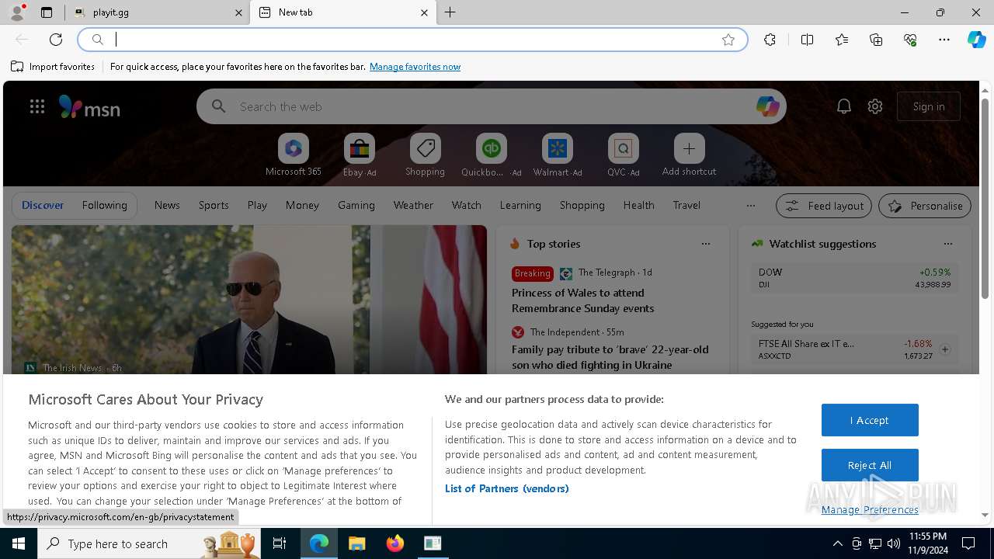The height and width of the screenshot is (559, 994).
Task: Open the MSN app launcher grid
Action: point(37,106)
